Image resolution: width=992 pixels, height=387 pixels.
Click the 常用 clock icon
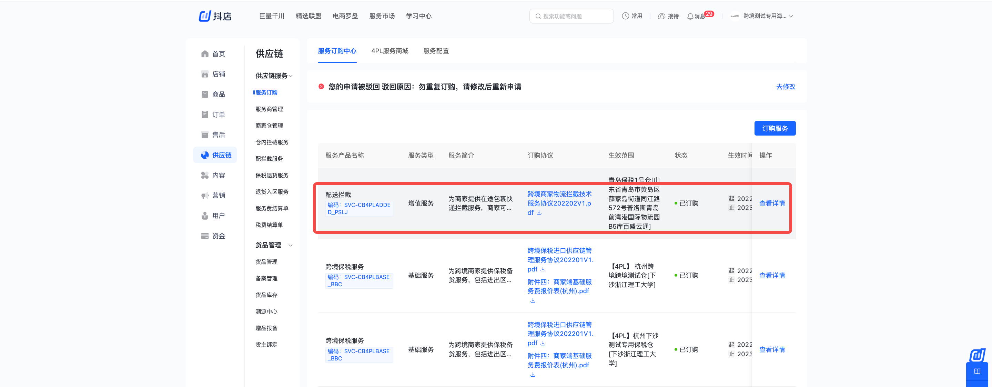tap(625, 16)
